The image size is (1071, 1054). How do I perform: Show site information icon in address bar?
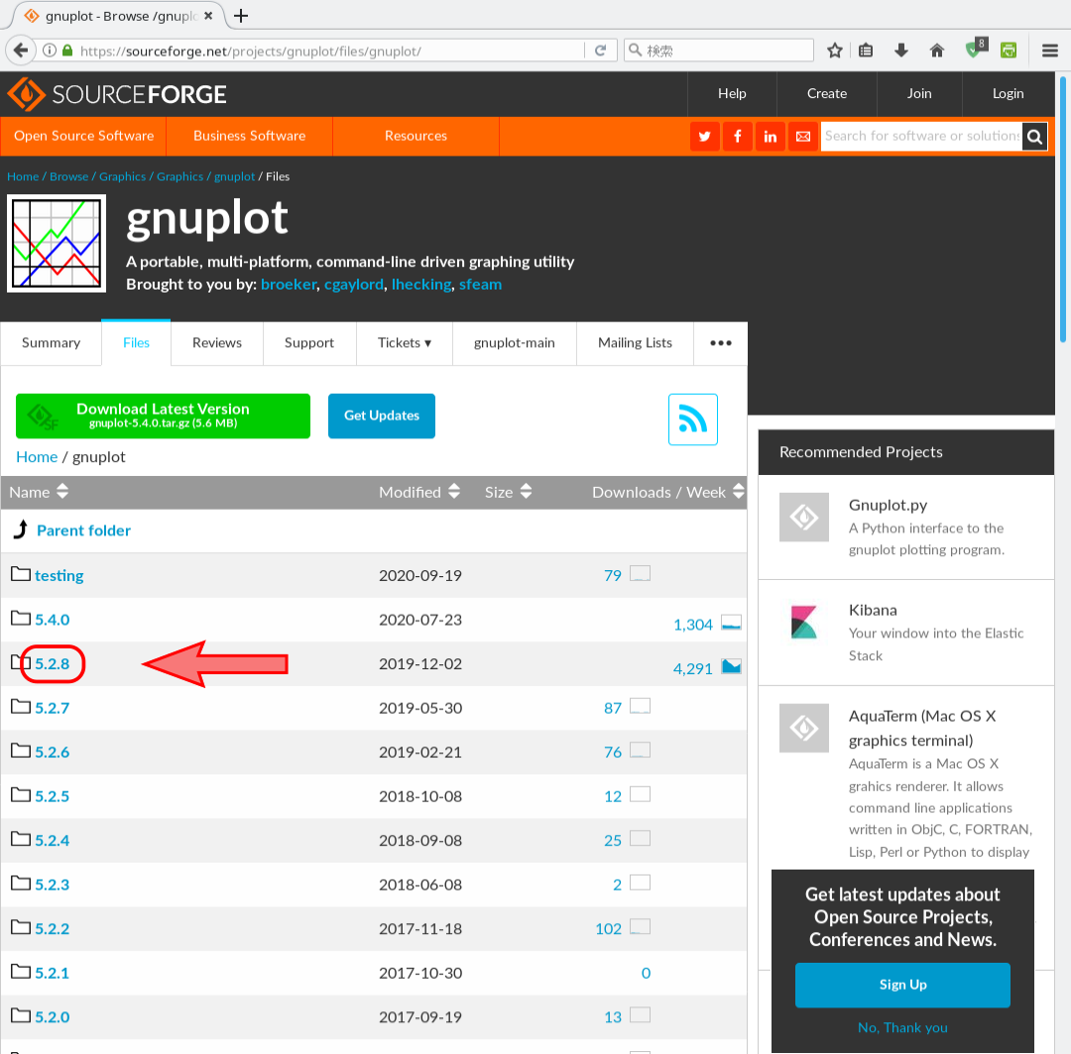[50, 51]
